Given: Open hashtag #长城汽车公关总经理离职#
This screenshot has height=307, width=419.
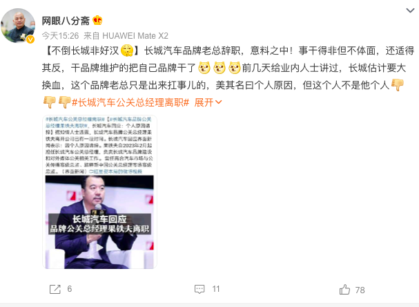Looking at the screenshot, I should [130, 102].
